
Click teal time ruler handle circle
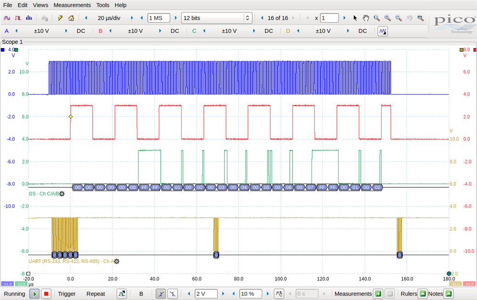(449, 273)
